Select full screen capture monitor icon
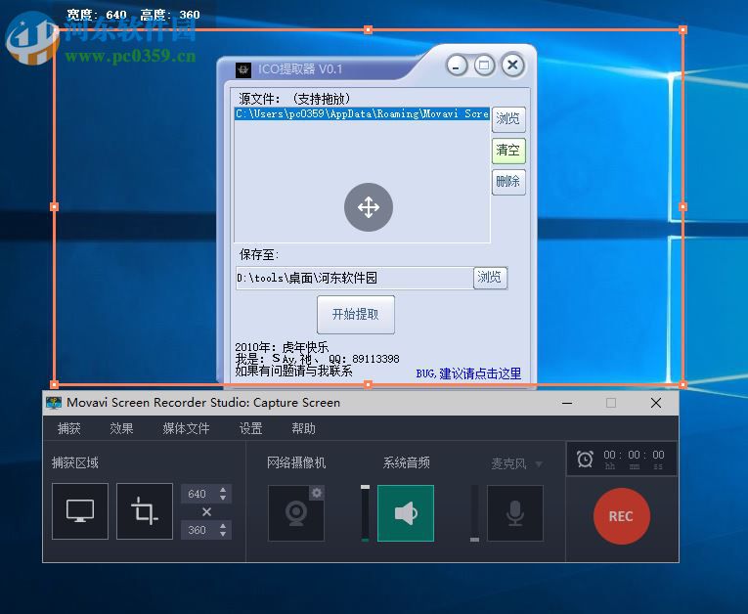Image resolution: width=748 pixels, height=614 pixels. tap(79, 511)
